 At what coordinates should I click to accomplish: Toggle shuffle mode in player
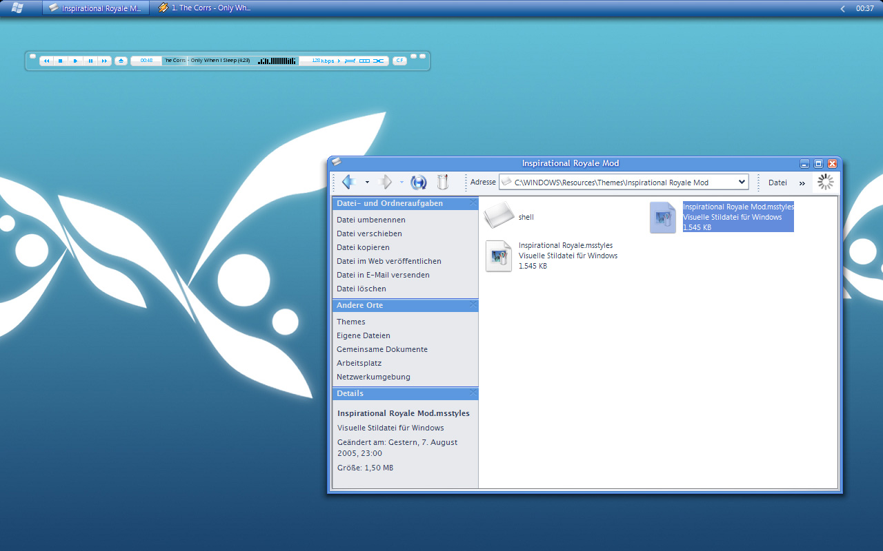pyautogui.click(x=379, y=61)
